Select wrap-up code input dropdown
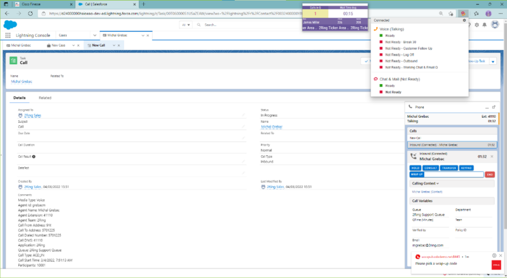Screen dimensions: 507x278 pos(454,174)
